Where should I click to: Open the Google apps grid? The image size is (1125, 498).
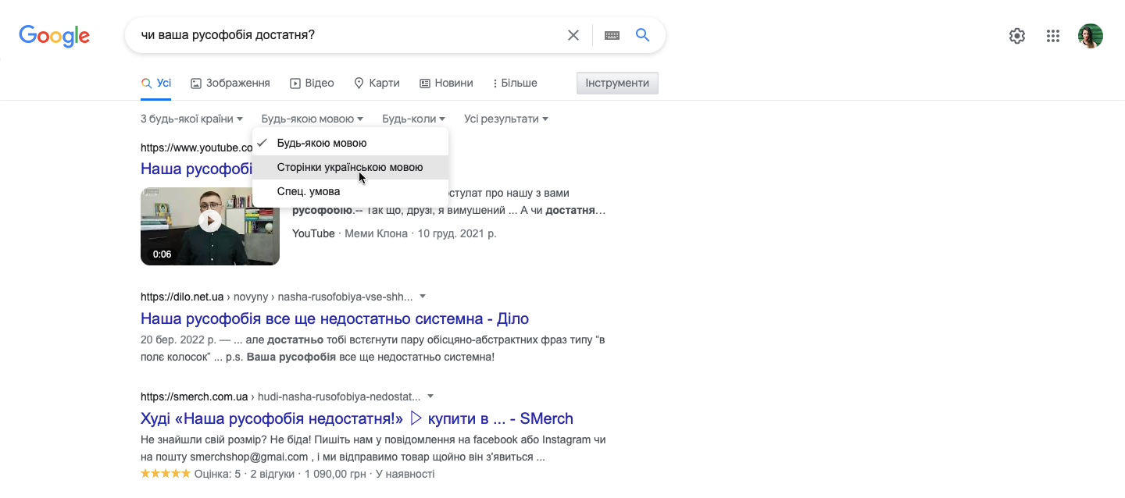[x=1052, y=35]
